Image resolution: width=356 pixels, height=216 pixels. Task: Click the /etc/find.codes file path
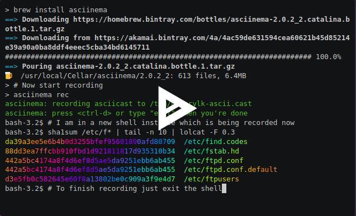(216, 142)
